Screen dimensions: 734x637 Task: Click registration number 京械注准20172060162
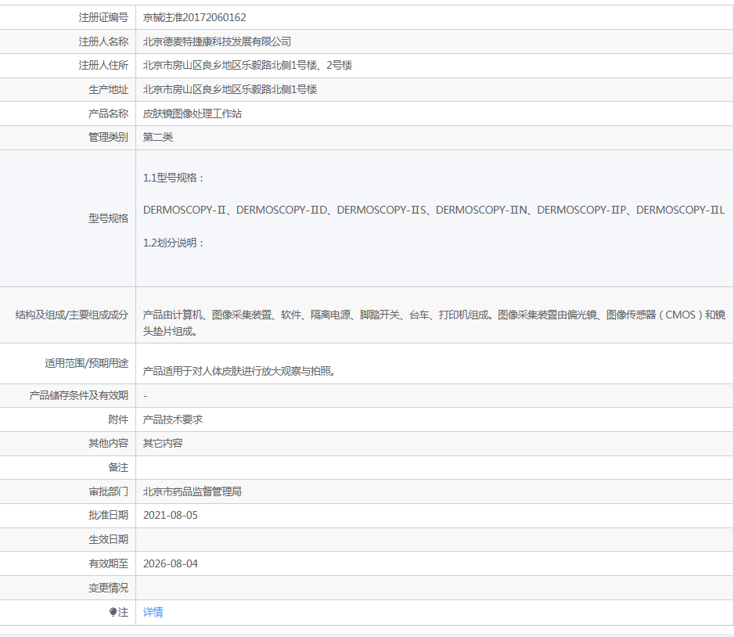[194, 17]
